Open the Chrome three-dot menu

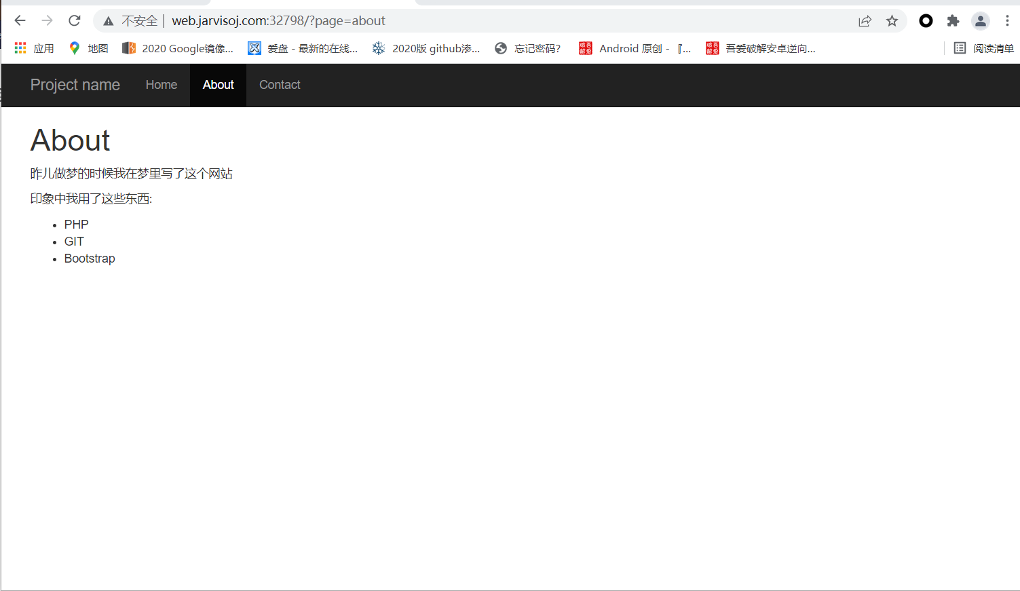[1007, 21]
